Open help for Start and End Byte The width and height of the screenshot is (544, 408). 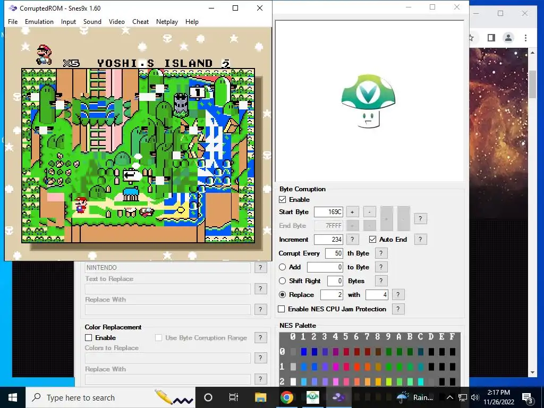click(421, 218)
